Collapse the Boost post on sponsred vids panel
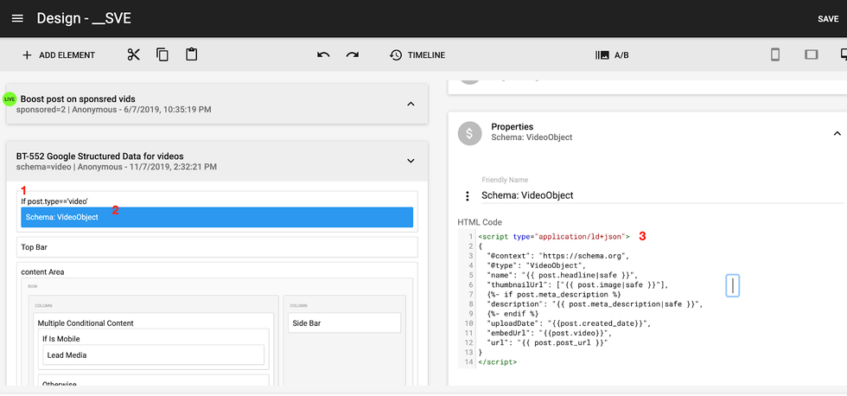This screenshot has width=847, height=396. tap(411, 104)
